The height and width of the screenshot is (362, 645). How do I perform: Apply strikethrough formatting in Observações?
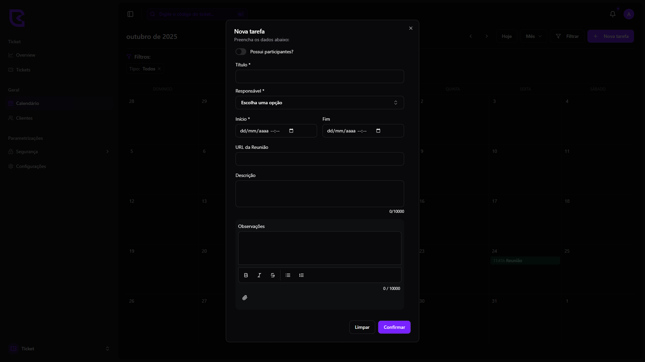[273, 275]
